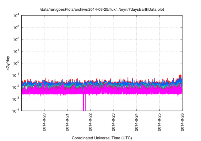Click the red peak near 2014-8-26
Screen dimensions: 201x141
point(181,76)
